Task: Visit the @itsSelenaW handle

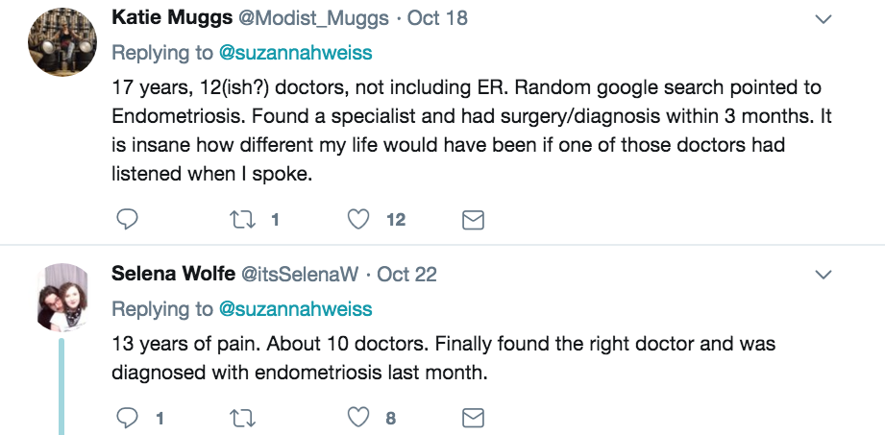Action: (x=300, y=275)
